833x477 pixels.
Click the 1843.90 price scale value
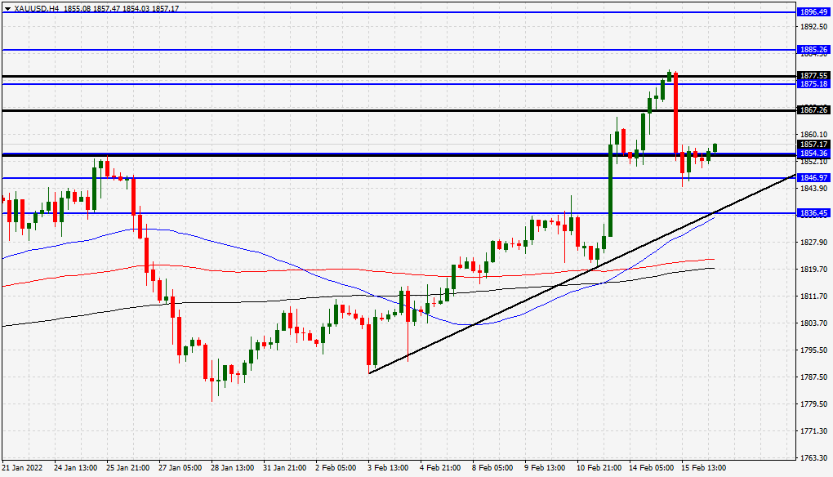click(814, 189)
